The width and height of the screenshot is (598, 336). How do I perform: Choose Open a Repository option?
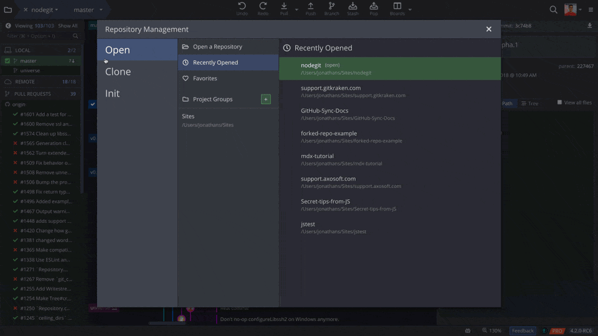click(228, 47)
